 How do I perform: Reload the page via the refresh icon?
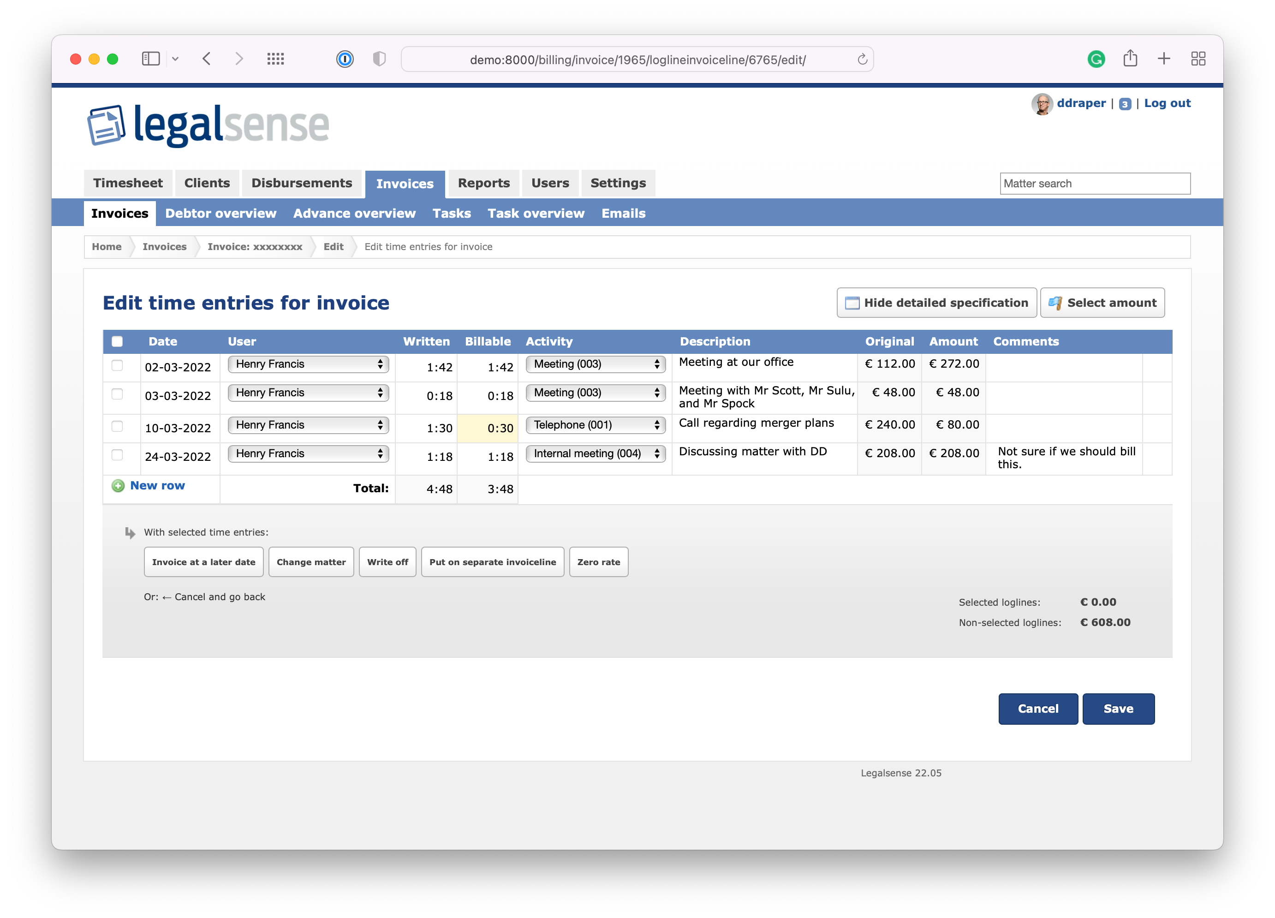(862, 59)
